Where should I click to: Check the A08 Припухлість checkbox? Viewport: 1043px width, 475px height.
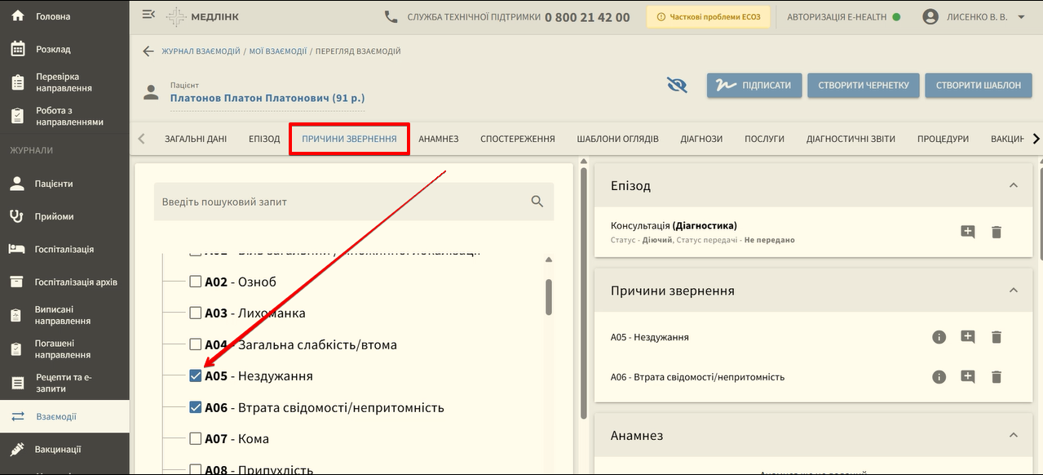click(196, 469)
